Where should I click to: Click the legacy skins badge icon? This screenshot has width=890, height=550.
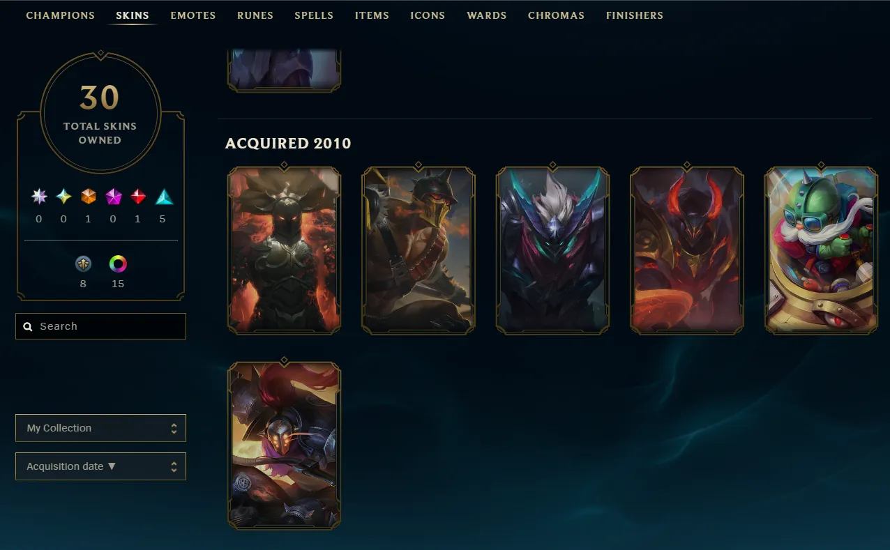pos(83,264)
